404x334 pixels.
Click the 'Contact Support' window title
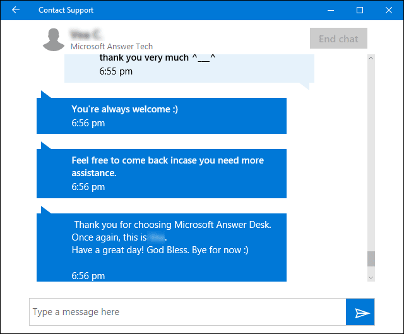(x=66, y=10)
